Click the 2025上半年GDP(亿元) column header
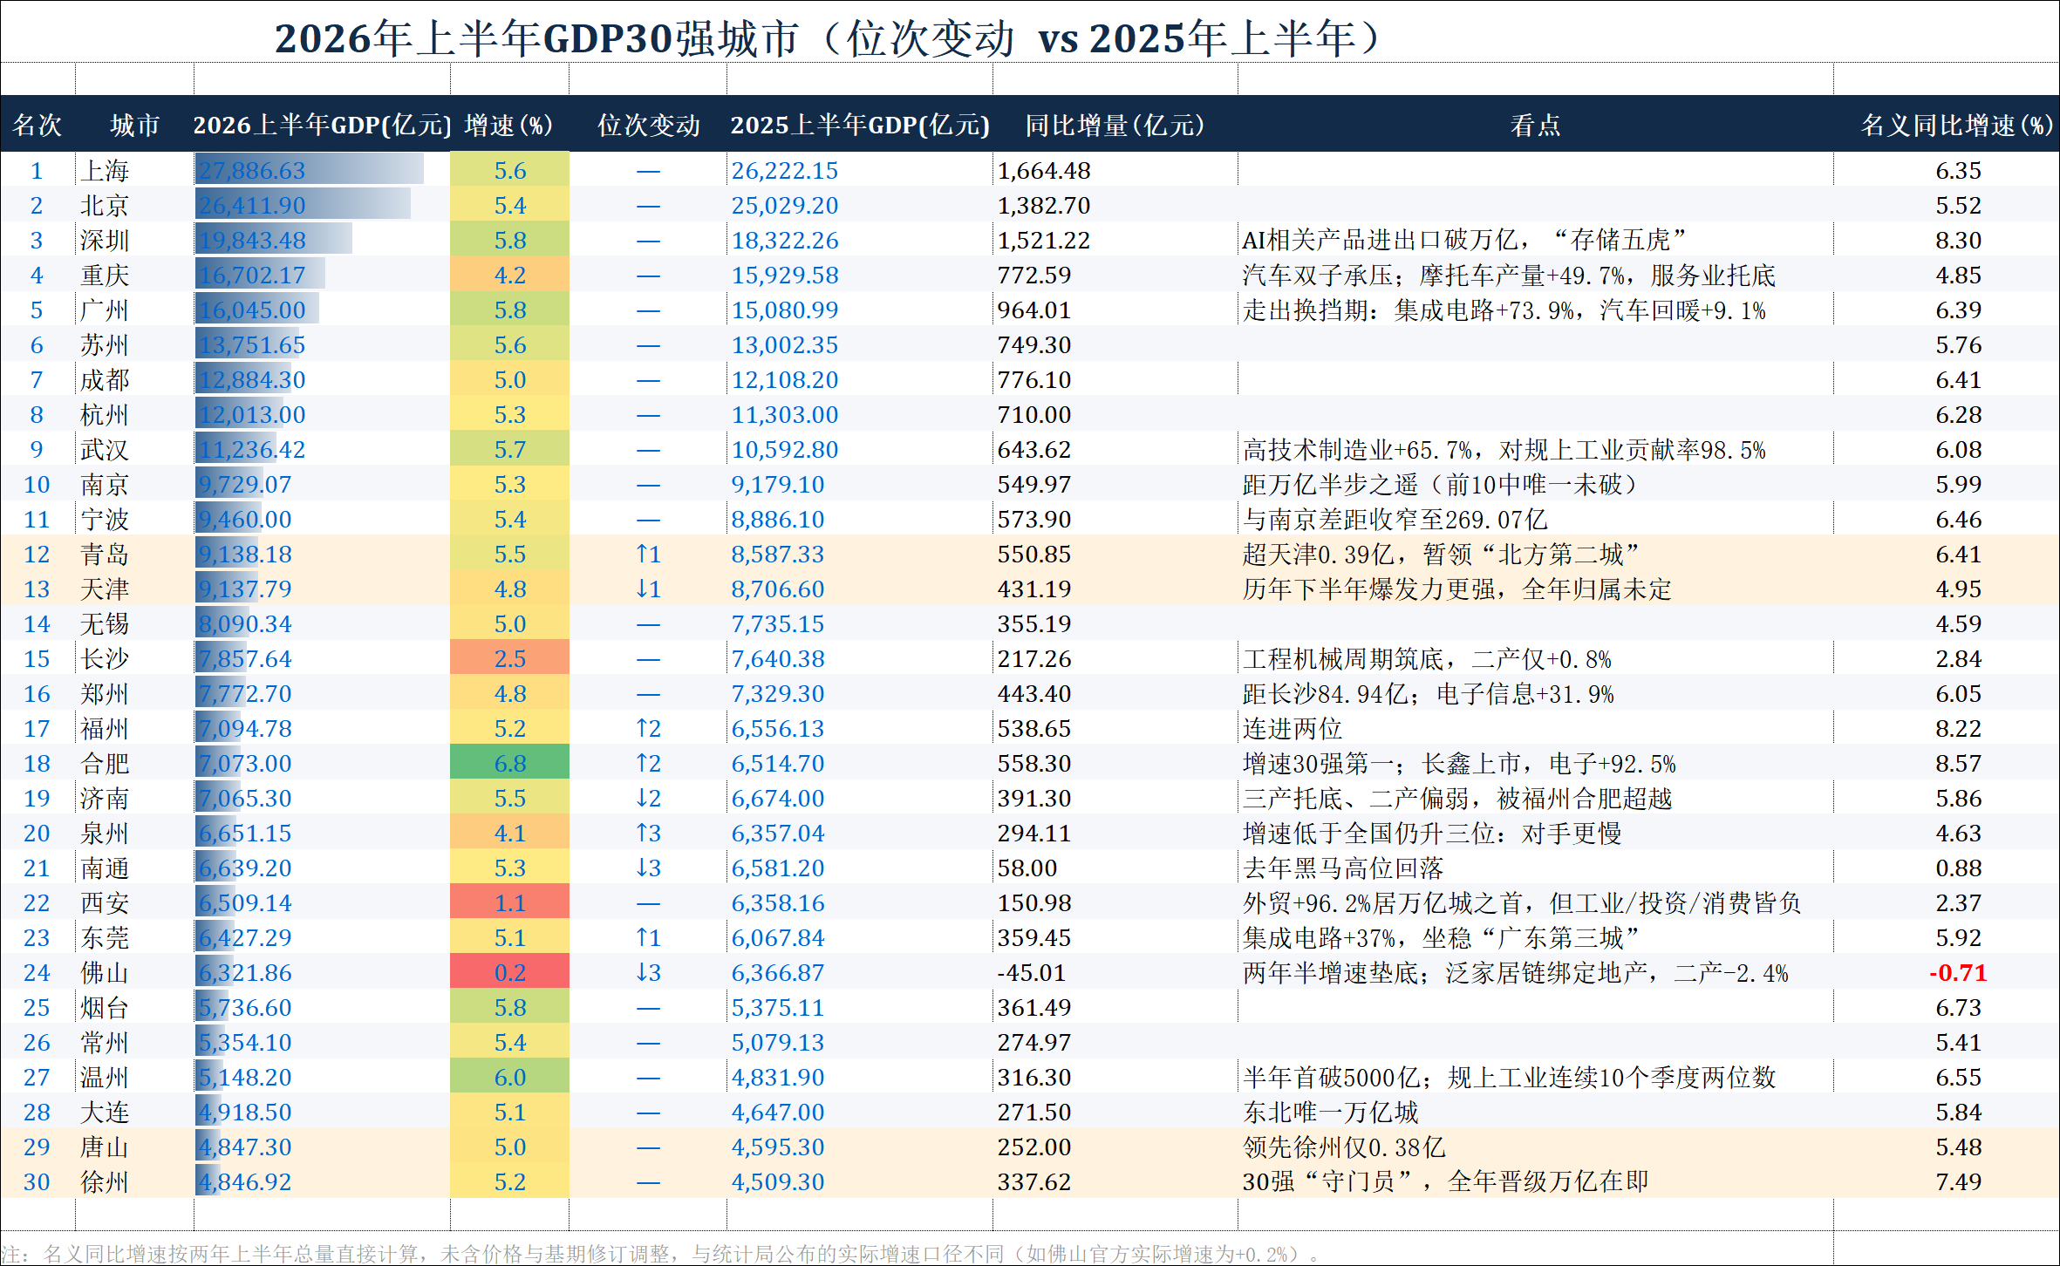Screen dimensions: 2060x1266 tap(860, 125)
